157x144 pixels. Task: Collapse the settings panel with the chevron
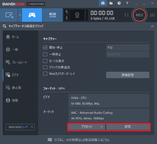152,26
